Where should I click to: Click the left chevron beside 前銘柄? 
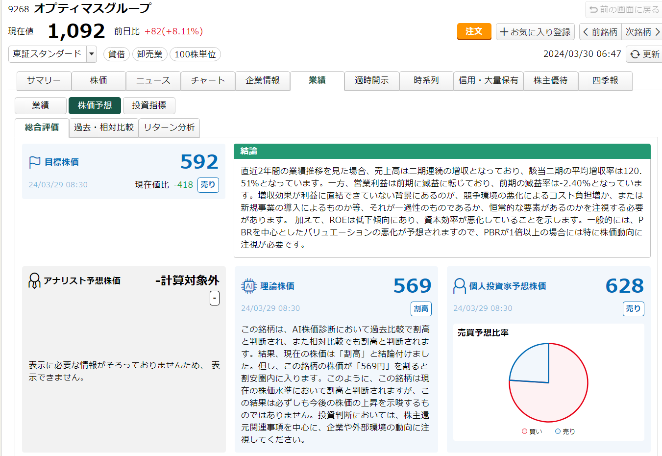[586, 32]
